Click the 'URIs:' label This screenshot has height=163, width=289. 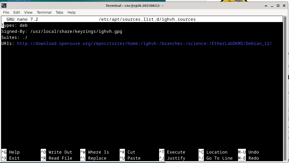point(8,43)
